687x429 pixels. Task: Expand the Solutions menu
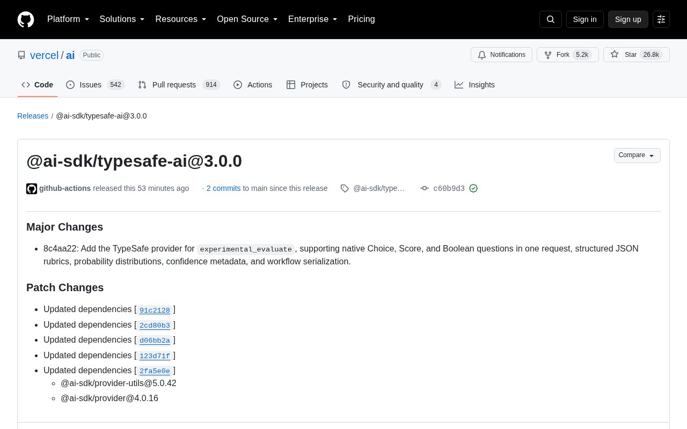tap(122, 19)
